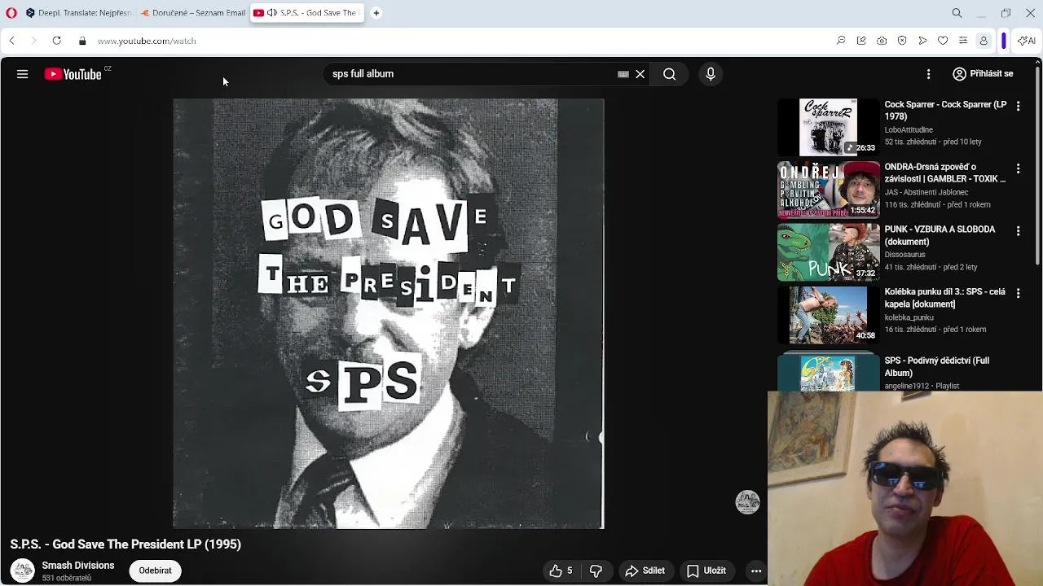The image size is (1043, 586).
Task: Open the edit page note icon
Action: (x=861, y=41)
